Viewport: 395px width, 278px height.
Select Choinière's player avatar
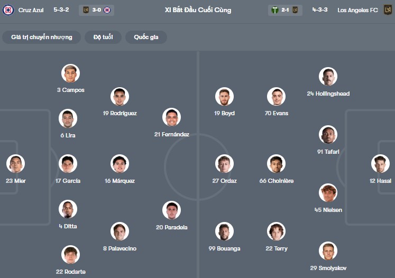(x=276, y=164)
